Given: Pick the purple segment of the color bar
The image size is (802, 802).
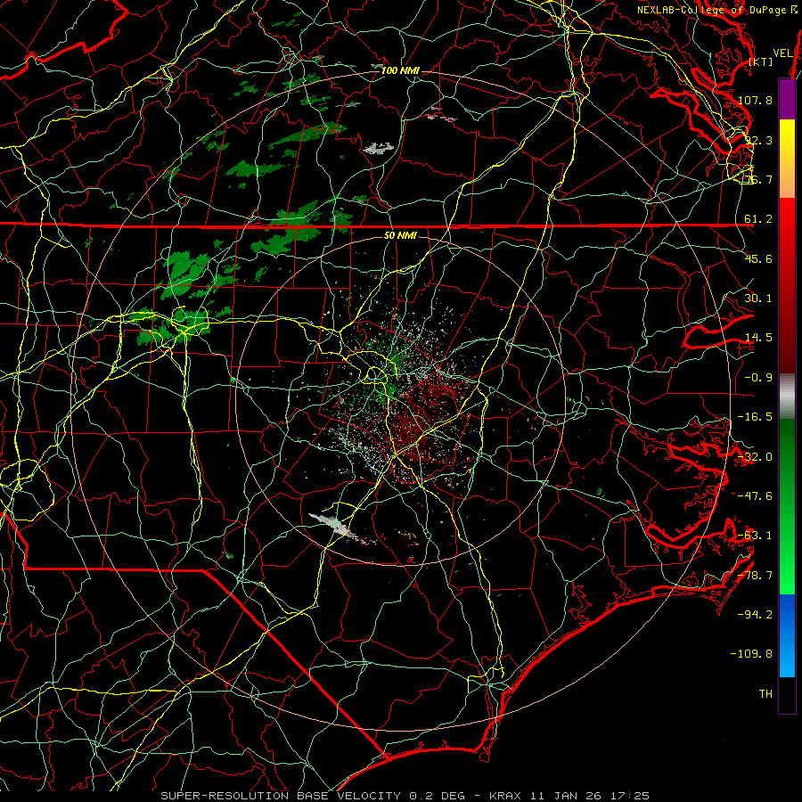Looking at the screenshot, I should tap(788, 99).
